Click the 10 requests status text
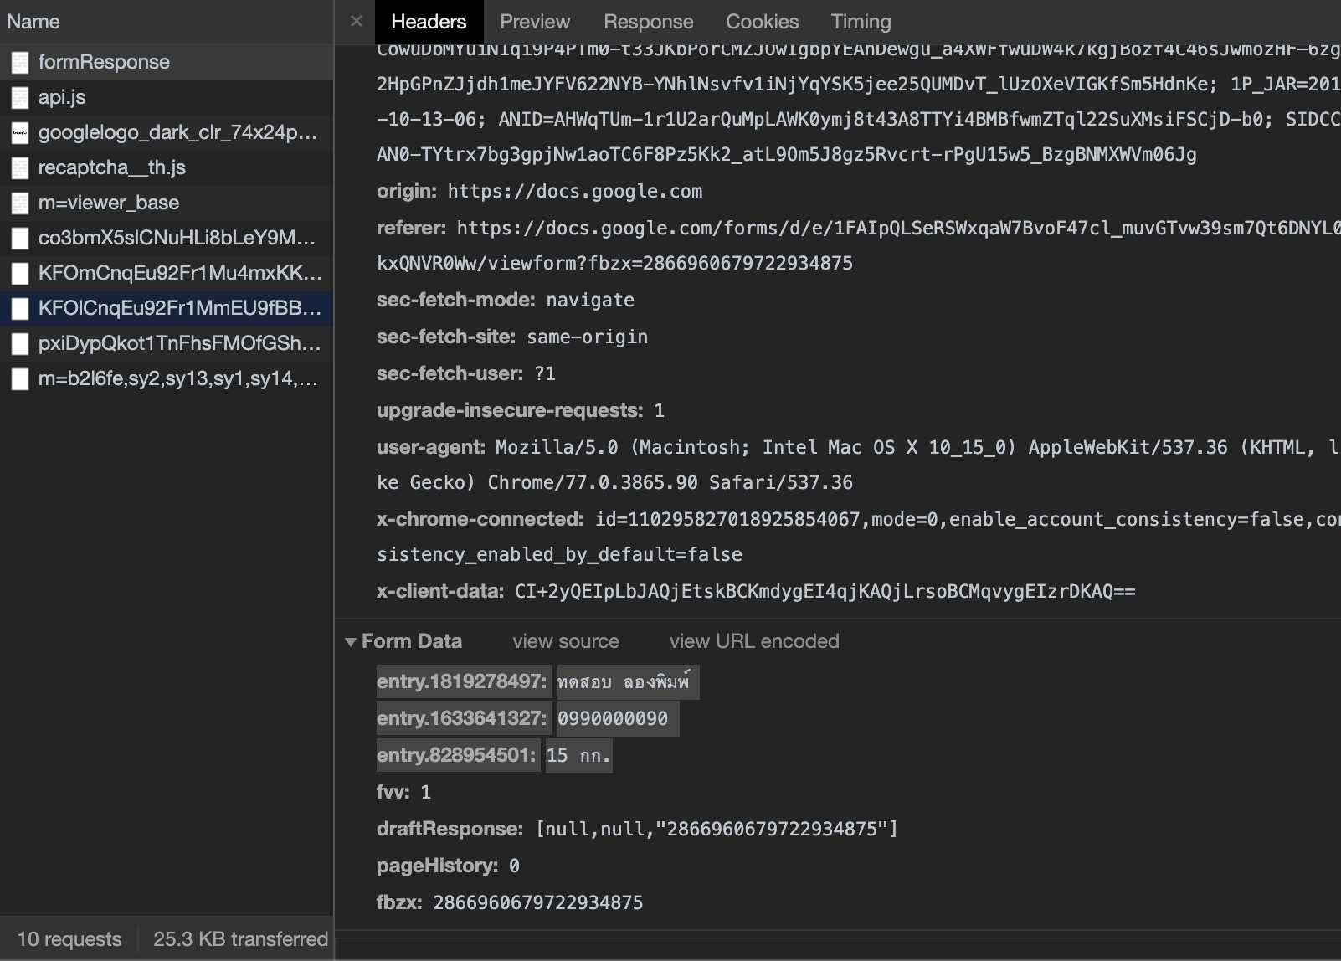 69,938
